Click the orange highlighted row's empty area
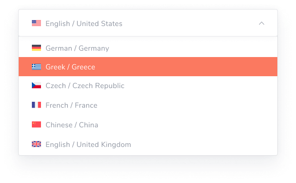 pyautogui.click(x=191, y=67)
